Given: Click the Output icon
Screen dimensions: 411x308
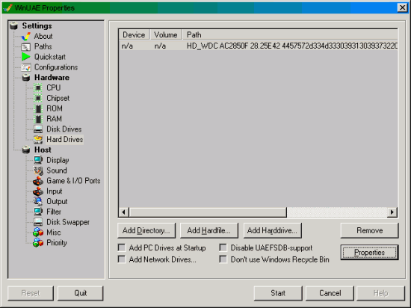Looking at the screenshot, I should [38, 201].
